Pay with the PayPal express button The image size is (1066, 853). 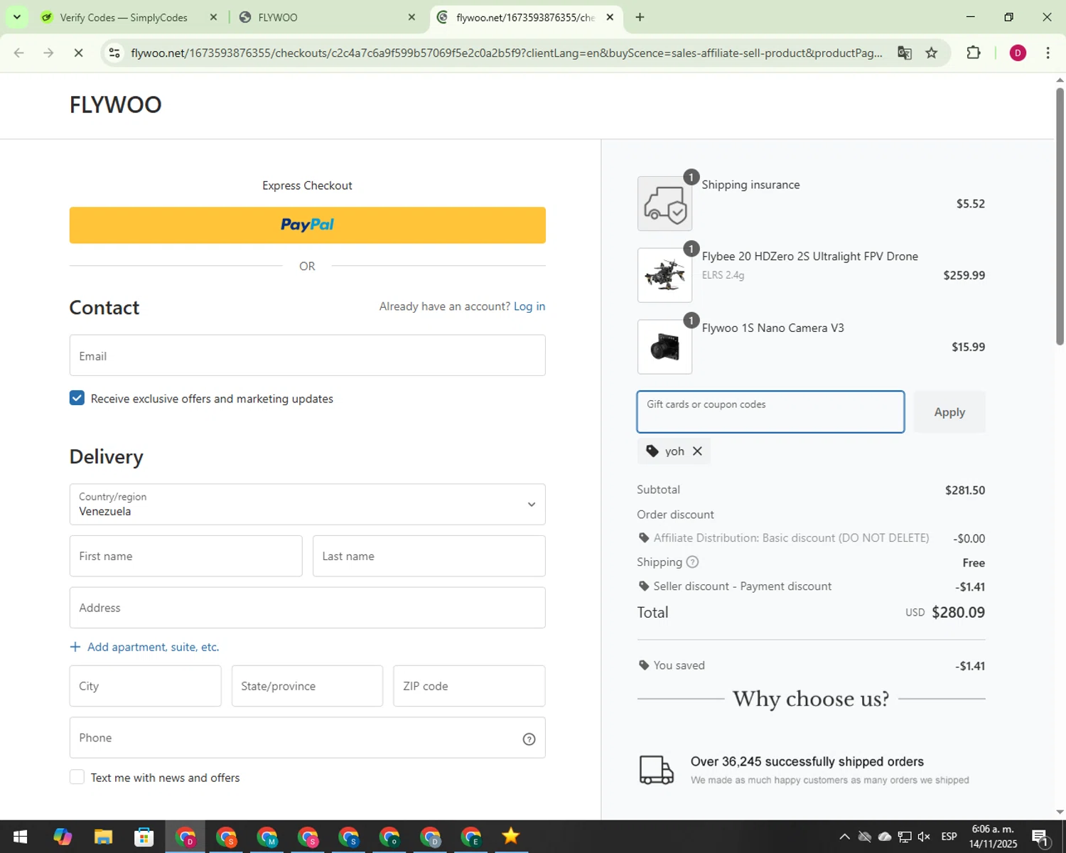point(307,225)
